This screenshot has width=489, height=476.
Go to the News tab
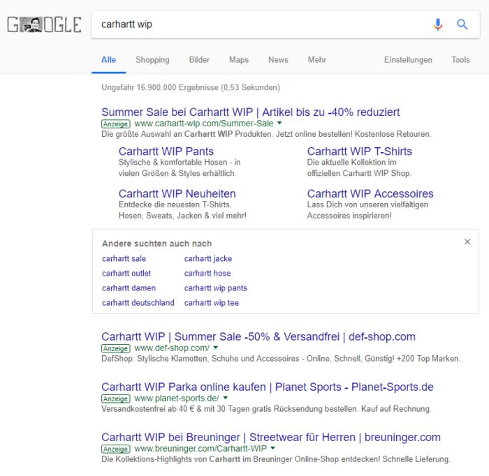tap(278, 60)
